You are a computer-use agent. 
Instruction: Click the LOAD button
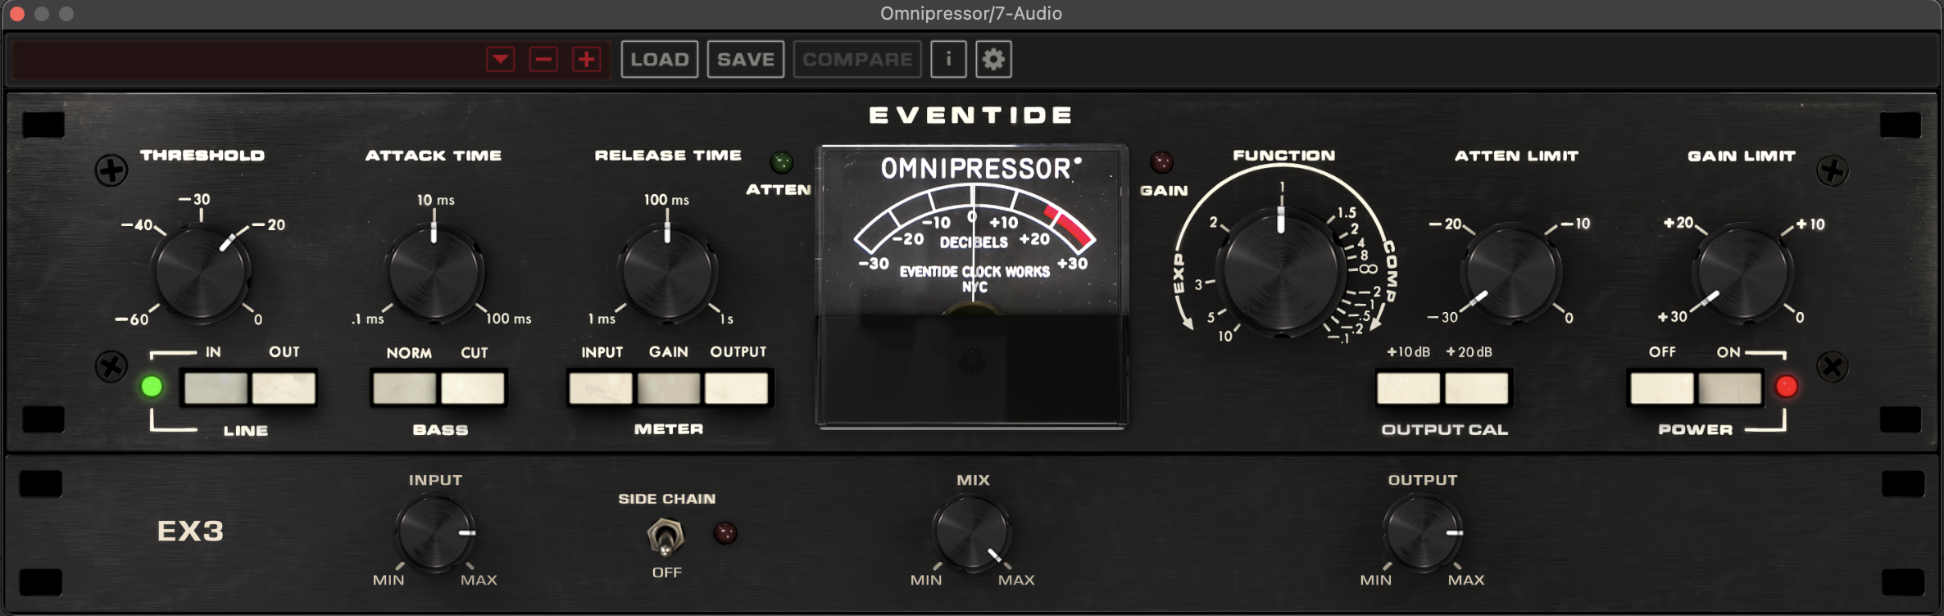point(660,60)
